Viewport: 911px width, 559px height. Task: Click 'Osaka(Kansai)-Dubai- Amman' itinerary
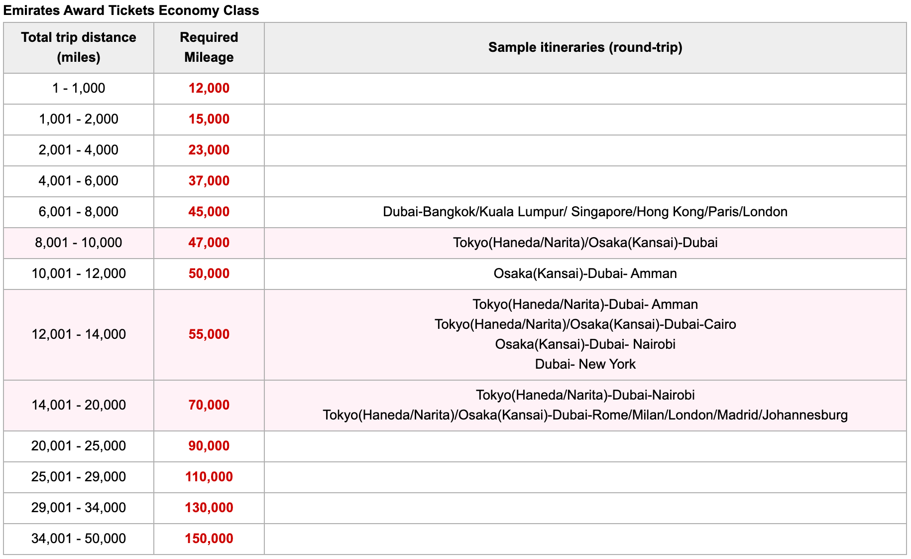coord(585,274)
